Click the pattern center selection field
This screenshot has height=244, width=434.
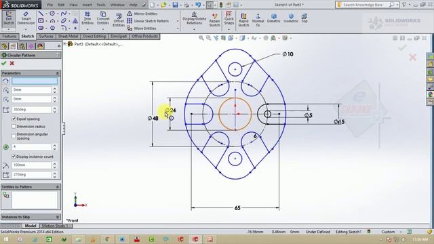(x=35, y=81)
